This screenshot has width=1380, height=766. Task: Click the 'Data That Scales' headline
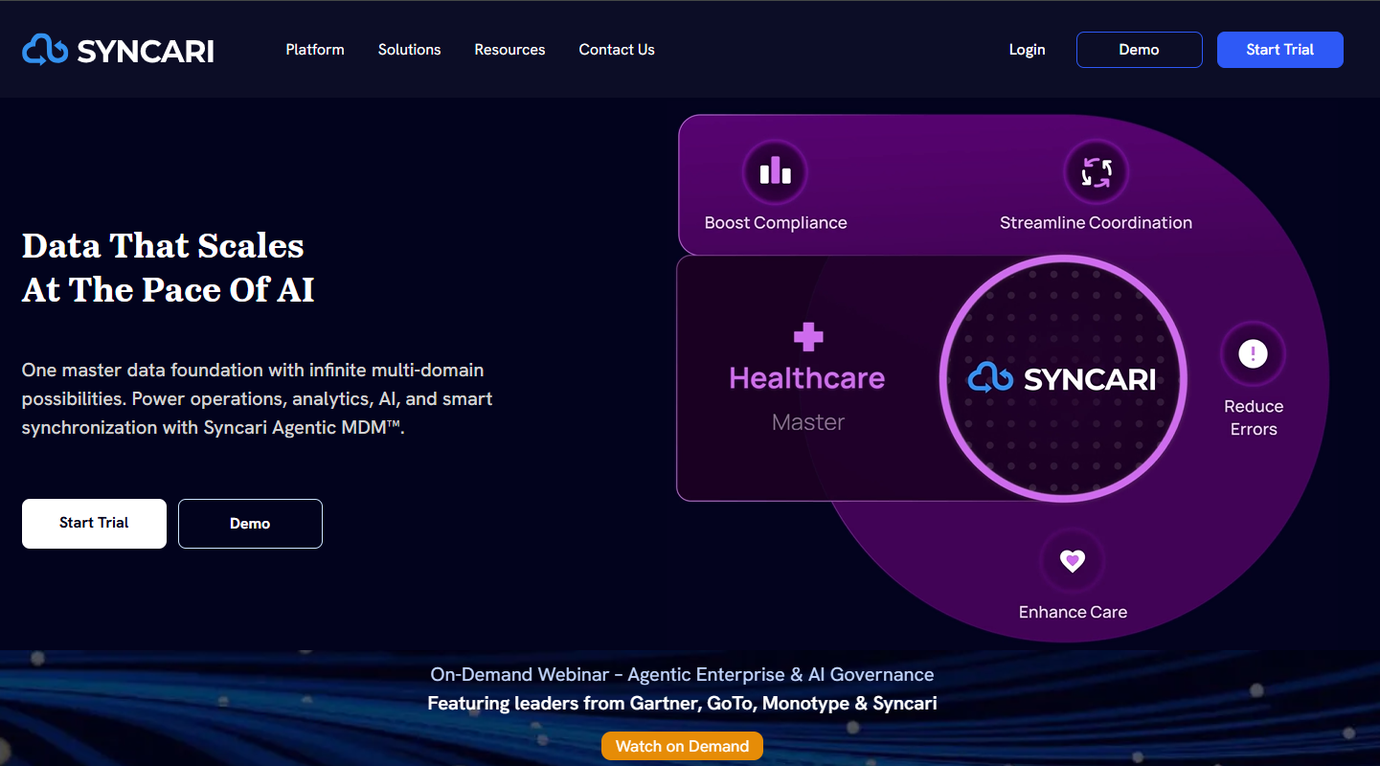168,267
